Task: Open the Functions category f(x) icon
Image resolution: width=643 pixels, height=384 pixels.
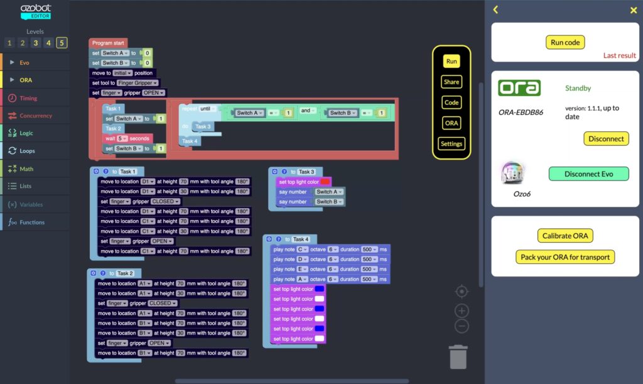Action: point(13,222)
